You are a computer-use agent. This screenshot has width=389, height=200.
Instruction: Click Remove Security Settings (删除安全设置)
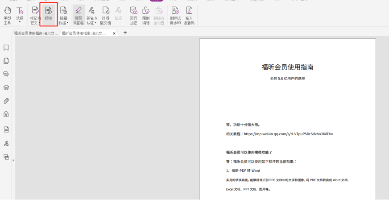pyautogui.click(x=159, y=15)
